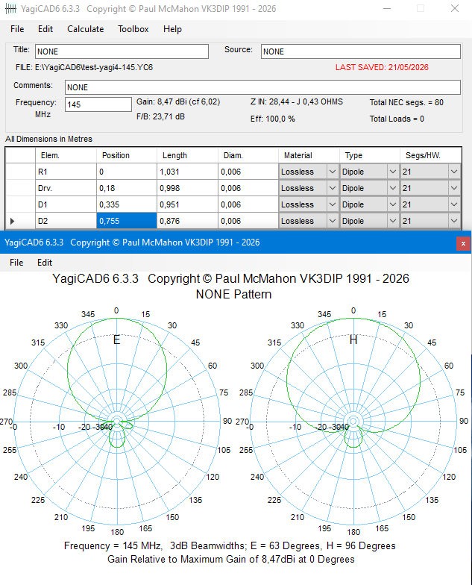Select the D2 element name cell
Viewport: 472px width, 585px height.
pos(66,221)
